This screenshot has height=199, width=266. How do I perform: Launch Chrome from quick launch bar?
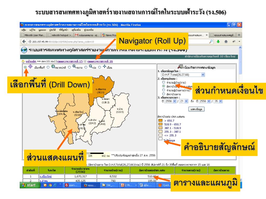pos(50,185)
